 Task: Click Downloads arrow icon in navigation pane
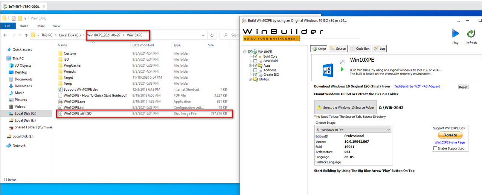point(11,86)
